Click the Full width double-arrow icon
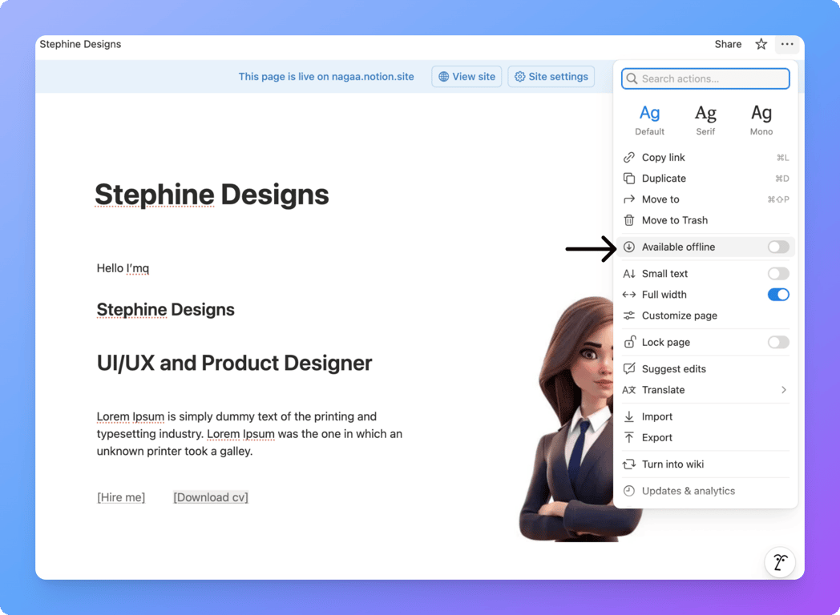Screen dimensions: 840x615 point(629,295)
